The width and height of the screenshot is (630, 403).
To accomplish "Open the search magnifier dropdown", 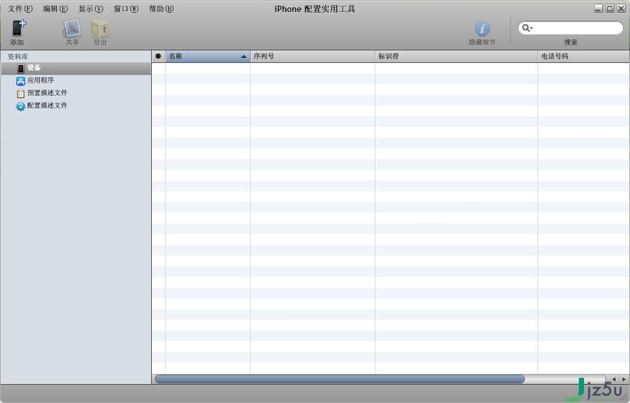I will coord(527,28).
